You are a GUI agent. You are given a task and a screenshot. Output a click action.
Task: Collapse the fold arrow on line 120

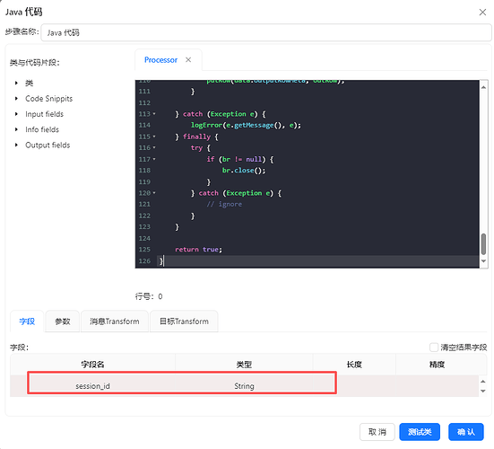[x=154, y=193]
